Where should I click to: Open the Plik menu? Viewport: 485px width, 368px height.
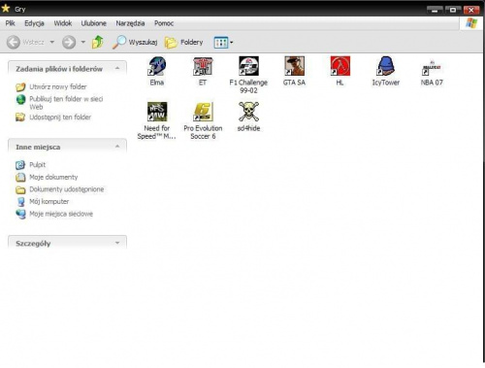click(x=10, y=23)
